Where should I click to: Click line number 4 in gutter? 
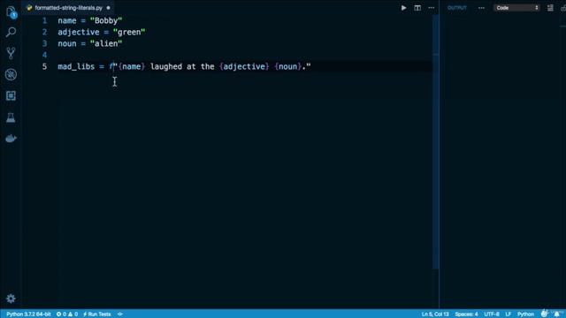45,55
